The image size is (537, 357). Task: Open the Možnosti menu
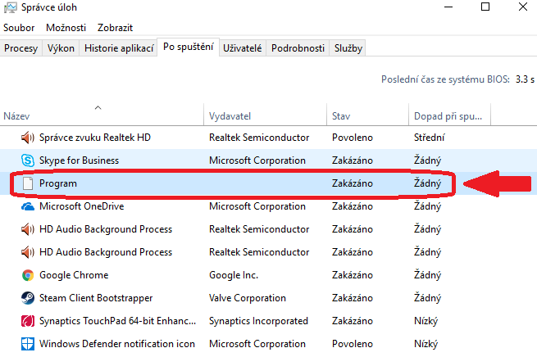66,28
